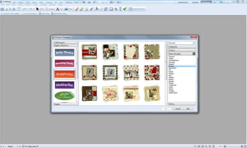
Task: Open the undo history dropdown arrow
Action: pyautogui.click(x=27, y=9)
